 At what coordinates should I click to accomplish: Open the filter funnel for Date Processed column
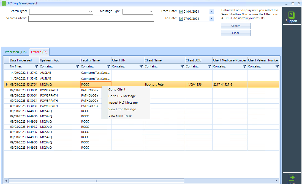click(x=36, y=66)
